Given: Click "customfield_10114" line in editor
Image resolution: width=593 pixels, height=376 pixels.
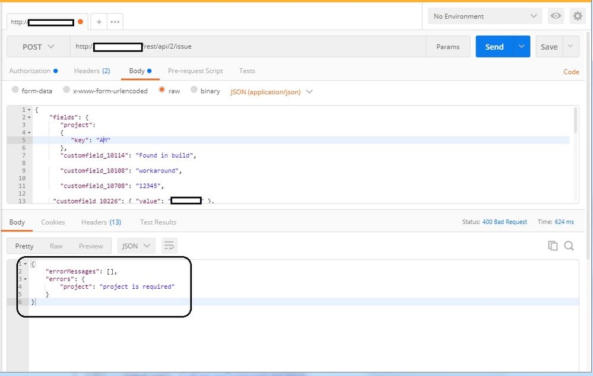Looking at the screenshot, I should [x=128, y=155].
